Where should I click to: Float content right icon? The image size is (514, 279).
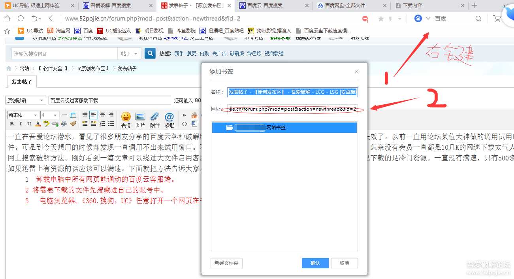94,124
